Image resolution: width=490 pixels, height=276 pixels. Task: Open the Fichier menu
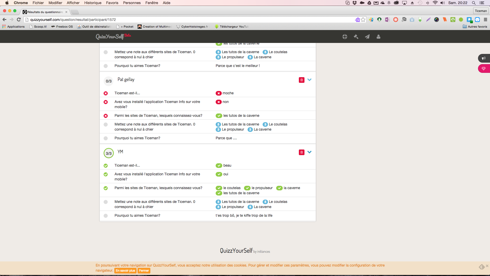(x=38, y=3)
